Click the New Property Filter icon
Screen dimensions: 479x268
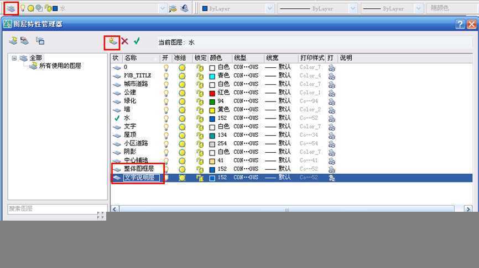[x=13, y=40]
